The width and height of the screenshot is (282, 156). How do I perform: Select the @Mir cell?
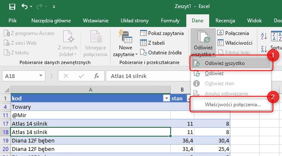[91, 115]
